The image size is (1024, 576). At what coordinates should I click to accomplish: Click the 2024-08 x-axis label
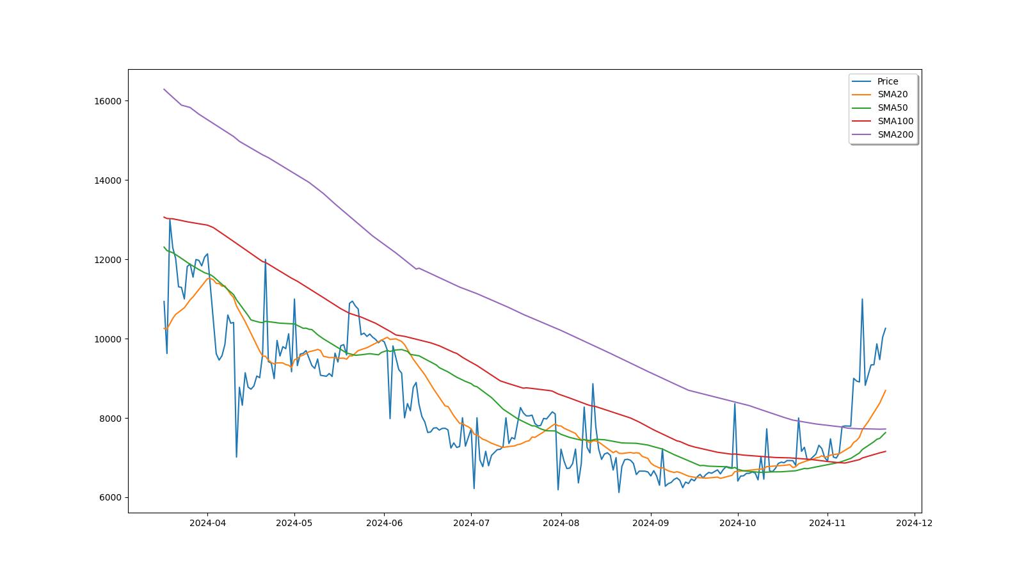(x=561, y=523)
